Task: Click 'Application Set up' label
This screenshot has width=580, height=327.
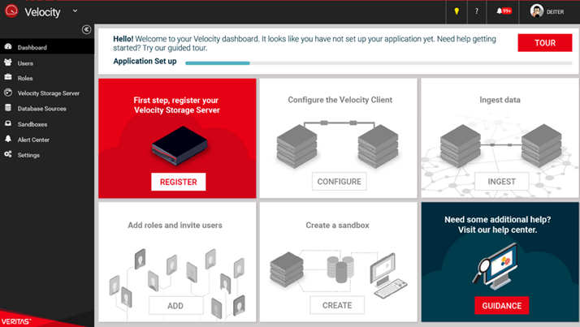Action: 145,62
